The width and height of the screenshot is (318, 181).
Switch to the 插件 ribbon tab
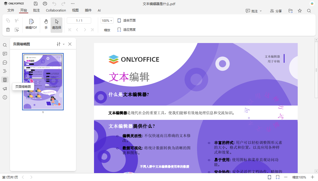(x=88, y=10)
